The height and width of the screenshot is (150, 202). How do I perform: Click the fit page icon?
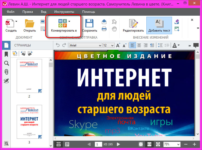point(158,144)
